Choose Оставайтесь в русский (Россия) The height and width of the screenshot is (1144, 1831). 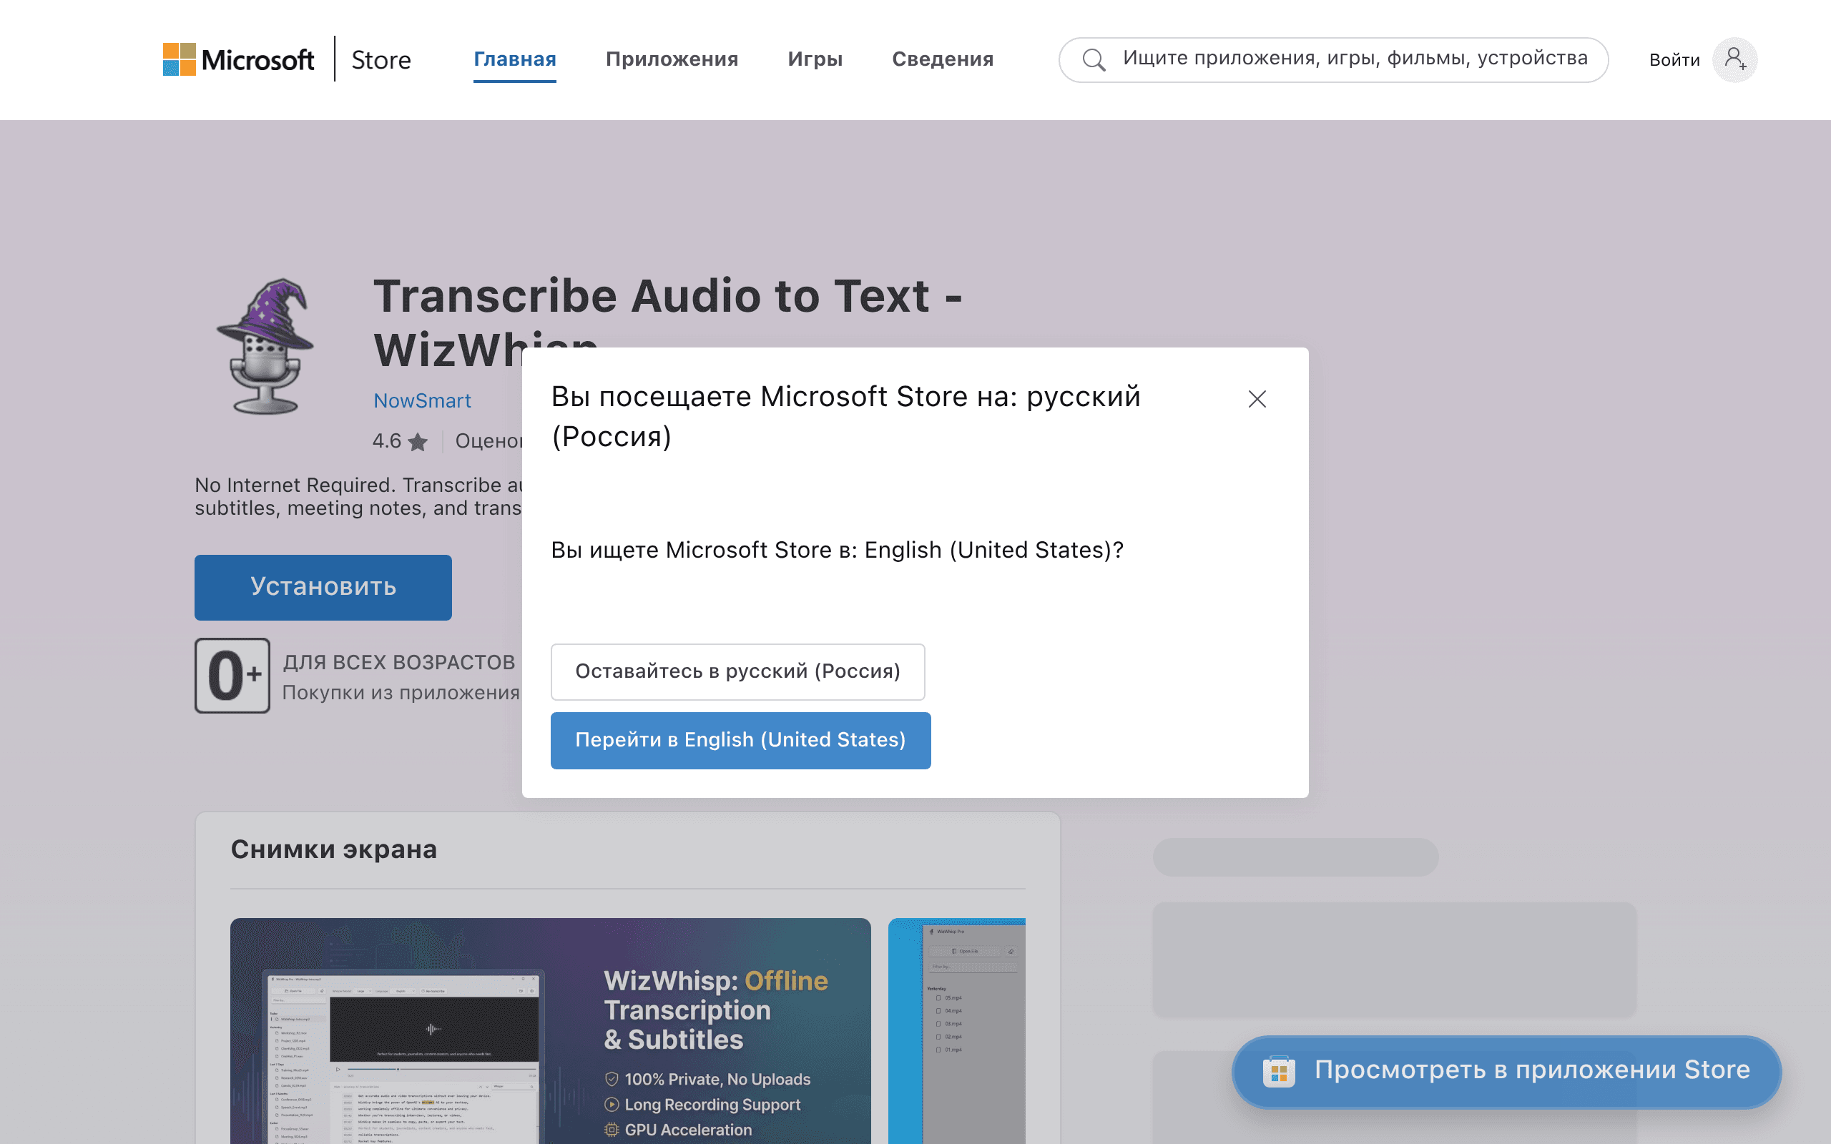(x=737, y=672)
